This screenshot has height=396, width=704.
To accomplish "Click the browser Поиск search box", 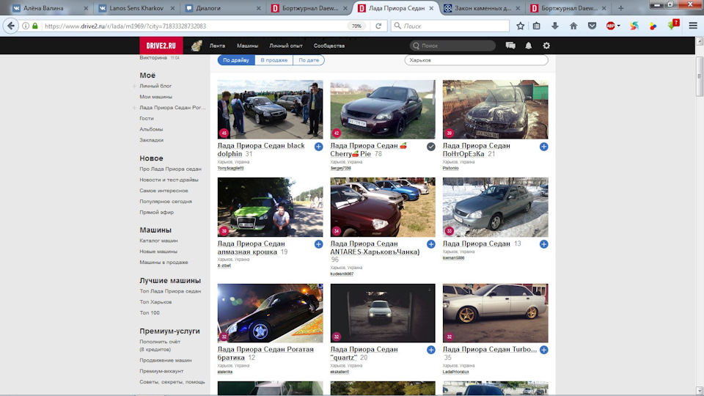I will tap(450, 26).
